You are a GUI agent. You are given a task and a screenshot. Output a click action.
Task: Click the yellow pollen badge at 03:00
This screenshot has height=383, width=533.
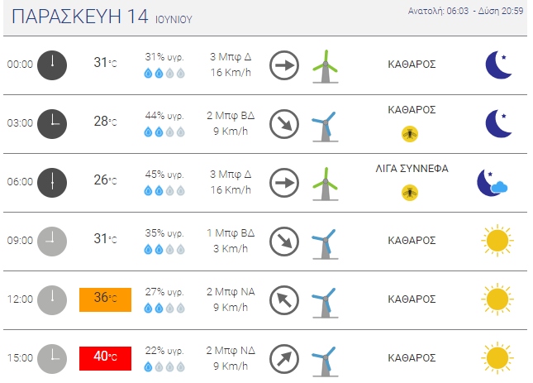(x=411, y=133)
